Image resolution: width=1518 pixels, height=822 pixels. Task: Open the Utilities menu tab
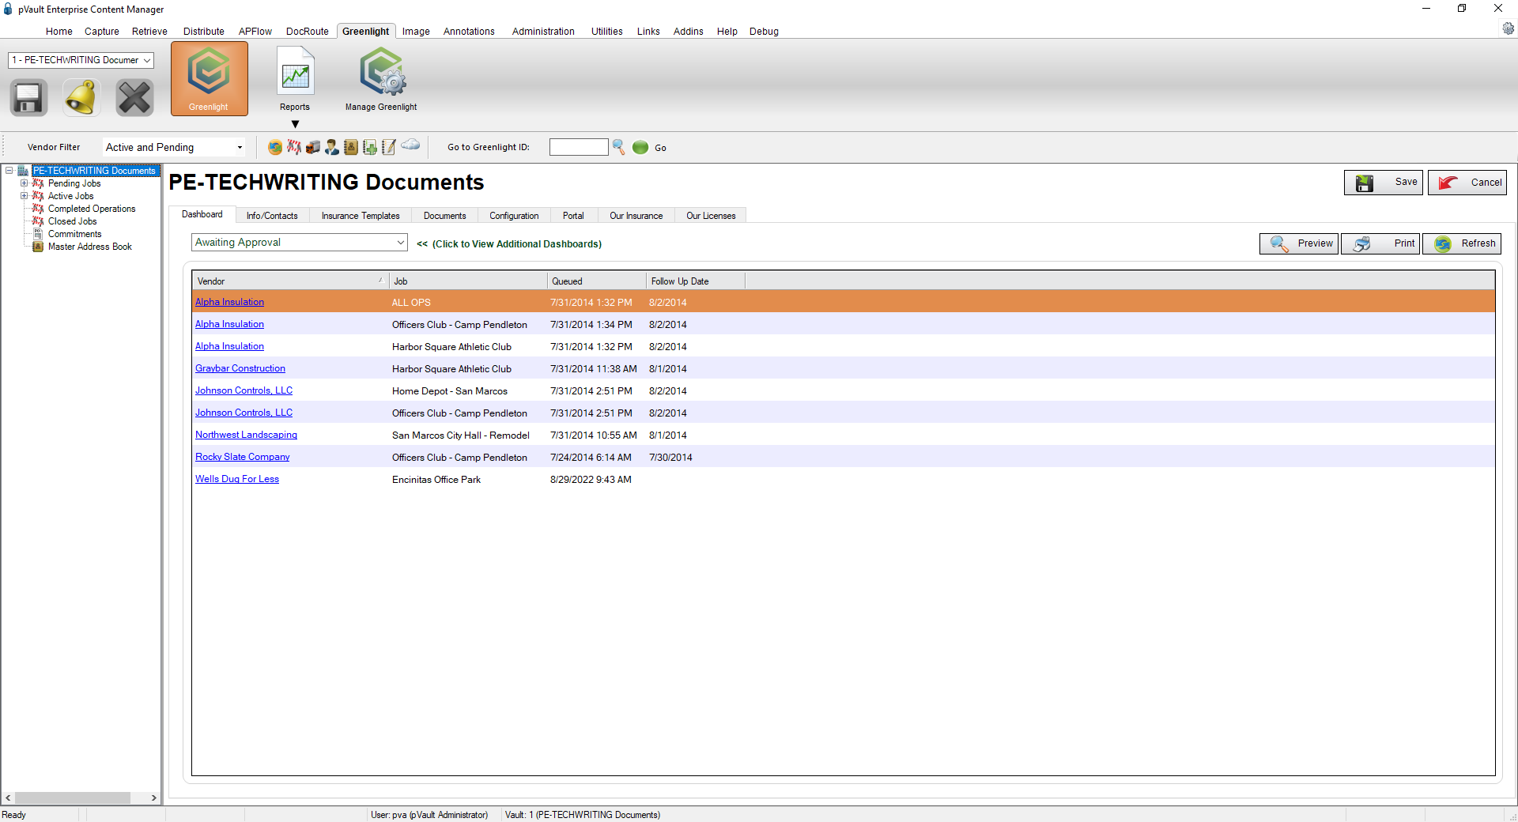tap(607, 32)
